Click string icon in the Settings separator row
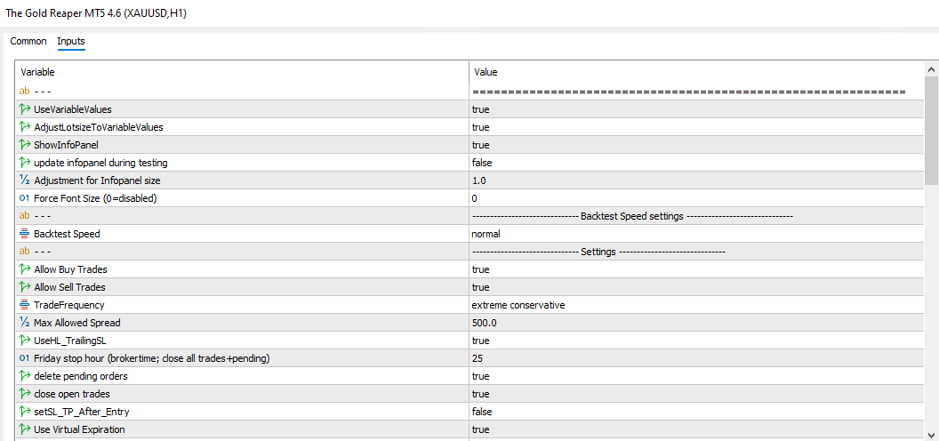939x441 pixels. tap(25, 252)
